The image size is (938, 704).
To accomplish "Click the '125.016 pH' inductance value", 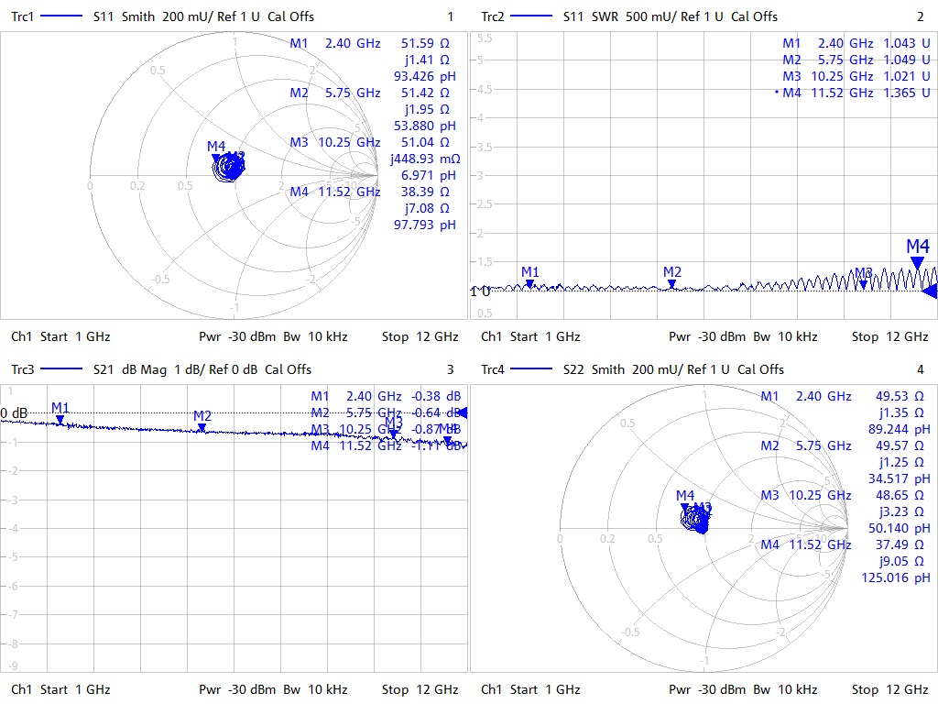I will tap(896, 577).
